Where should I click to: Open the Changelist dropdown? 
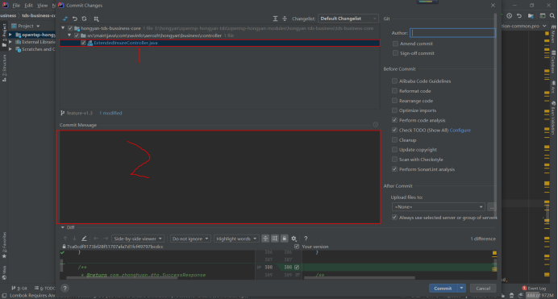click(x=348, y=19)
